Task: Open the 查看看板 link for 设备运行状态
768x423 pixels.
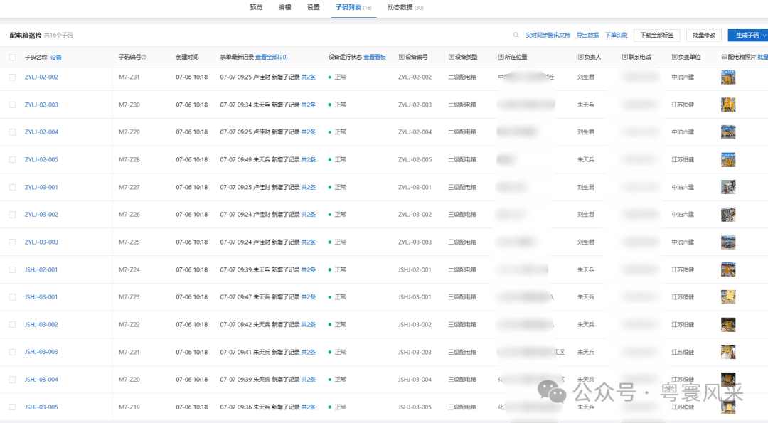Action: tap(375, 58)
